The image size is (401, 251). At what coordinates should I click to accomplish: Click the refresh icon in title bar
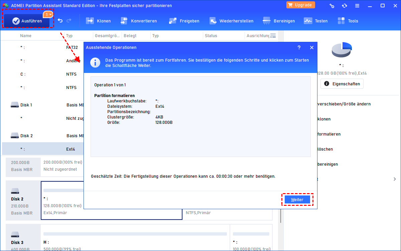(x=344, y=6)
